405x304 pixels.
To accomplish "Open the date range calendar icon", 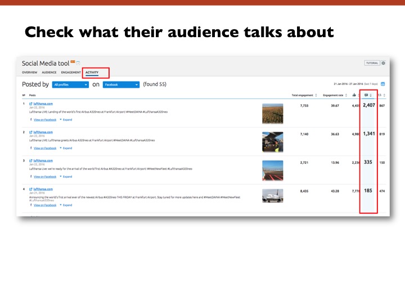I will (383, 84).
